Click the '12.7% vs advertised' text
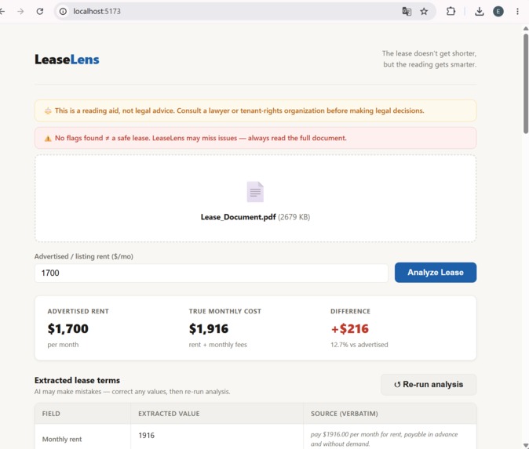529x449 pixels. click(x=359, y=345)
